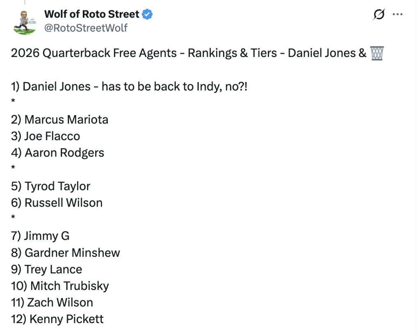Click the blue verified badge
Screen dimensions: 420x335
[148, 14]
